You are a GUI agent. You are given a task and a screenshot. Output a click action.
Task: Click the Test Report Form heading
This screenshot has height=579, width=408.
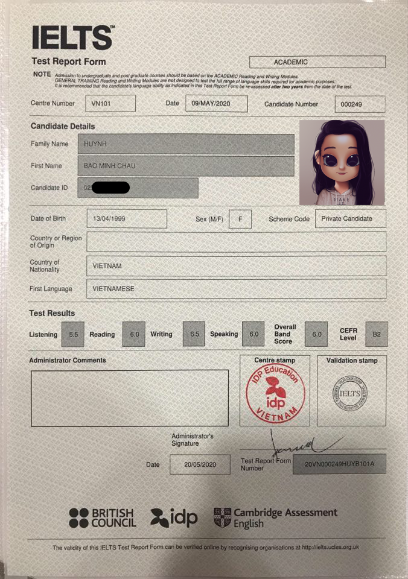click(69, 62)
